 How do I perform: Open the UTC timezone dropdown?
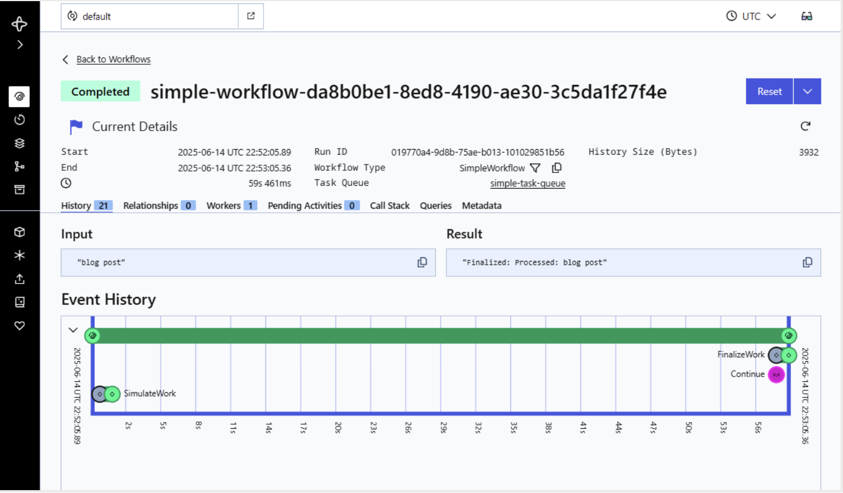(x=751, y=16)
